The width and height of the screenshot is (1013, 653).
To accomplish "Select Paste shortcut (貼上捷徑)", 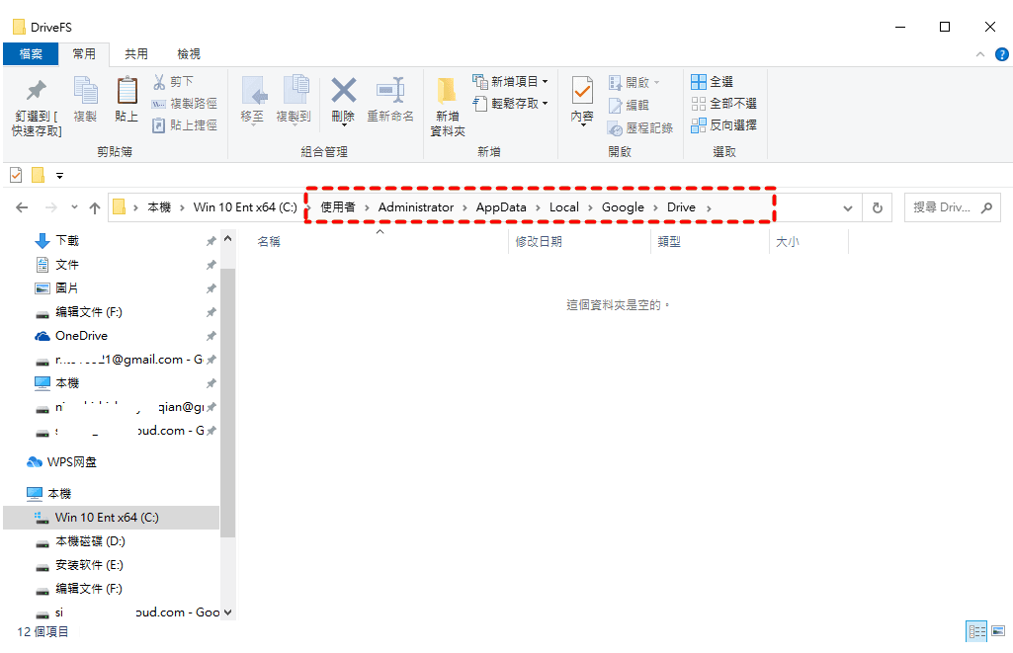I will coord(185,125).
